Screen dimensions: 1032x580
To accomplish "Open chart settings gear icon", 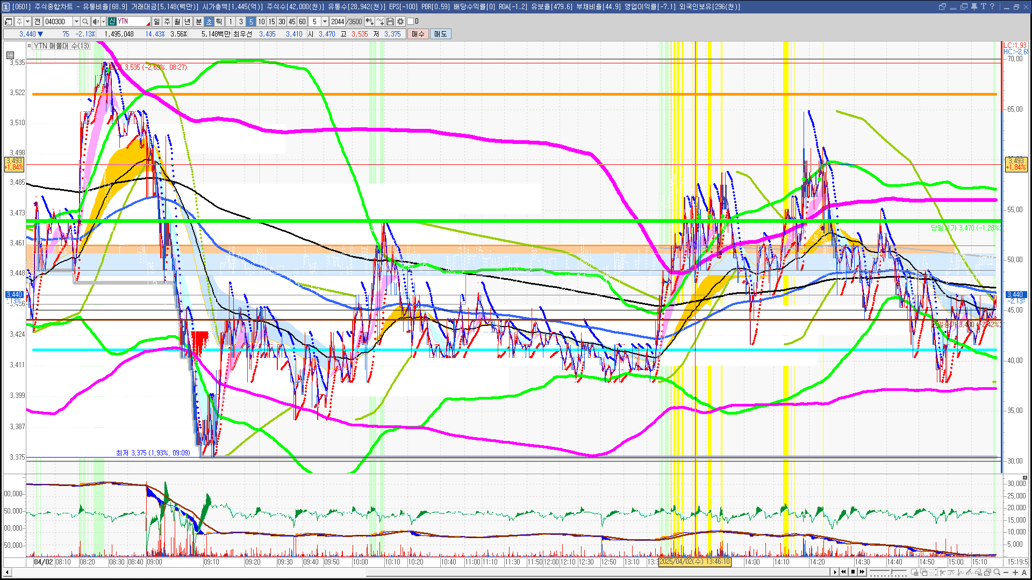I will point(400,21).
